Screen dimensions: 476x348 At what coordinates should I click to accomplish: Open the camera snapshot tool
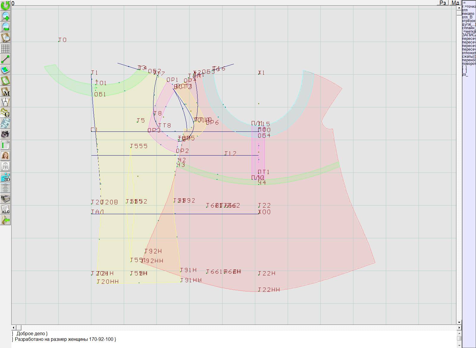[x=5, y=134]
